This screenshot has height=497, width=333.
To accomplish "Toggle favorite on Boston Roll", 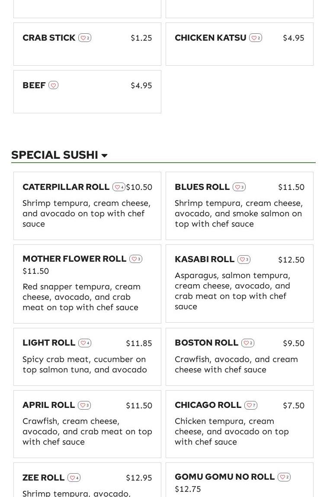I will 247,343.
